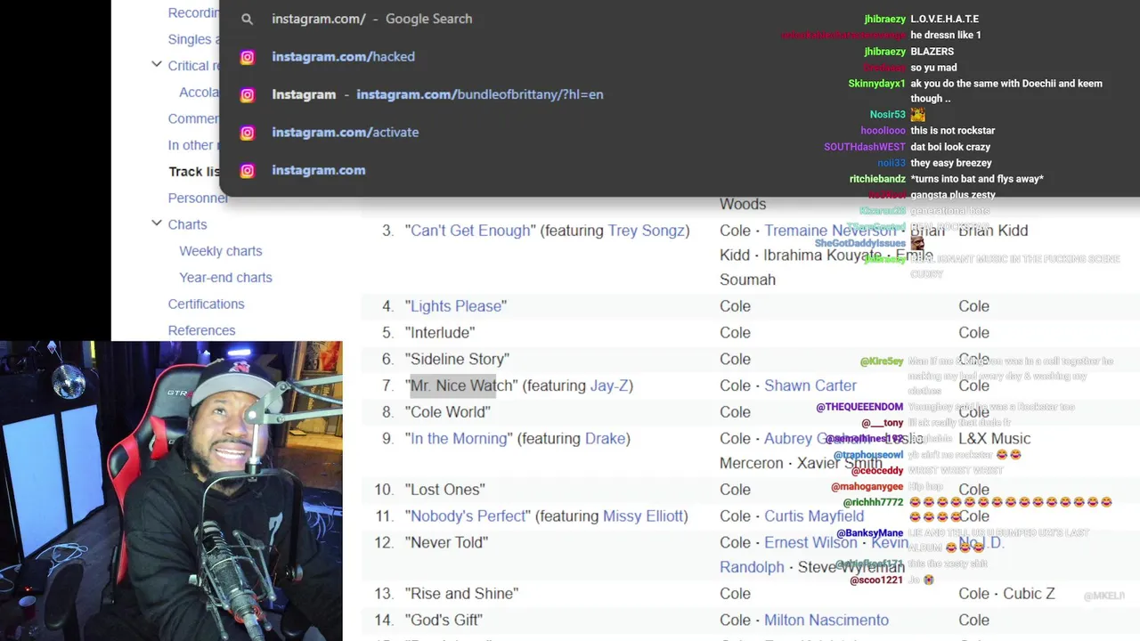Image resolution: width=1140 pixels, height=641 pixels.
Task: Click Instagram icon beside instagram.com/hacked suggestion
Action: 248,57
